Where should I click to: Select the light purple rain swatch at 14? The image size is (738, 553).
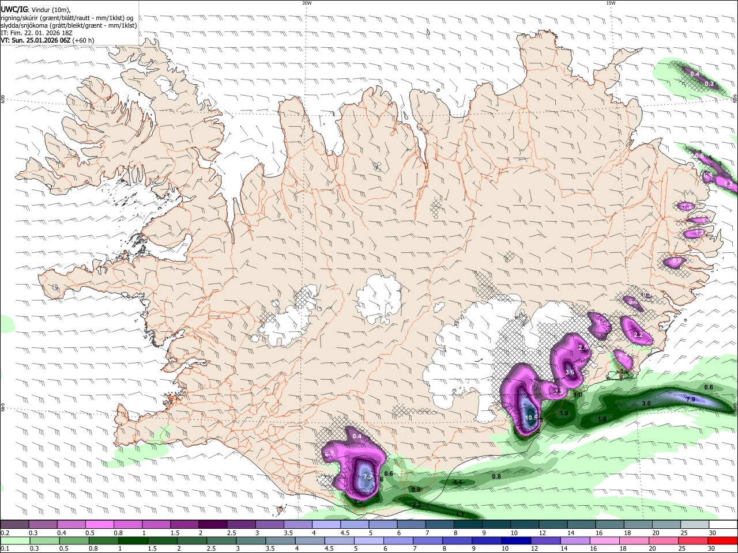point(575,541)
